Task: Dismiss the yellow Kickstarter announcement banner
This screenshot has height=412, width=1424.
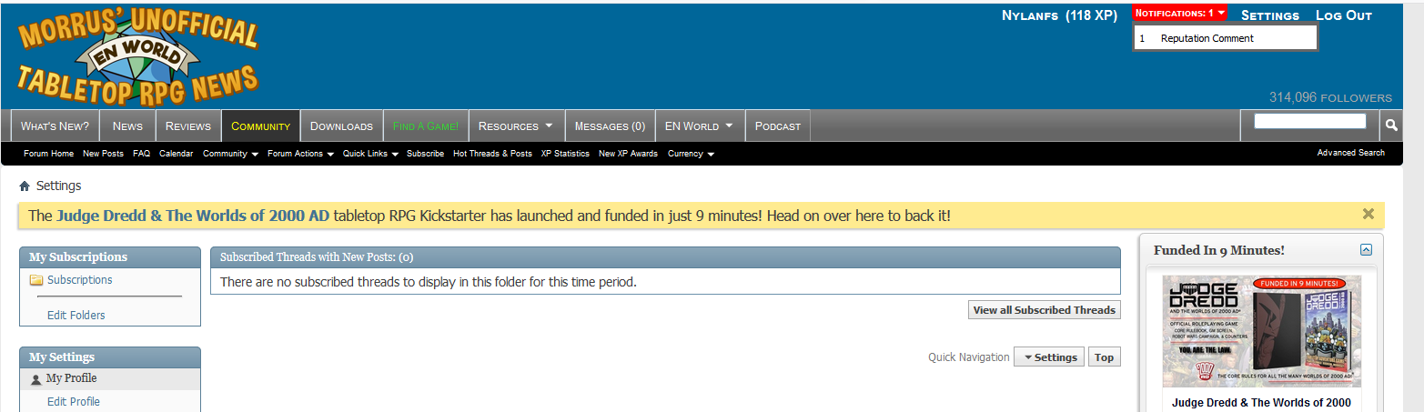Action: click(1368, 215)
